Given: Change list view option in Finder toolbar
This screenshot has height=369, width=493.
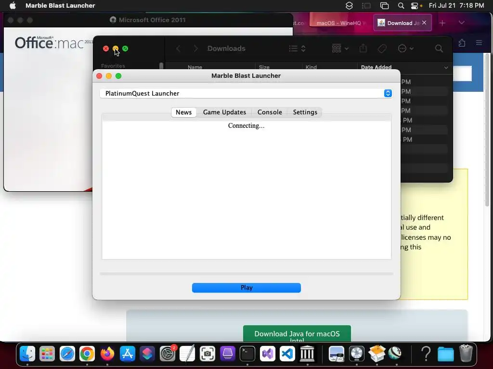Looking at the screenshot, I should click(x=297, y=49).
